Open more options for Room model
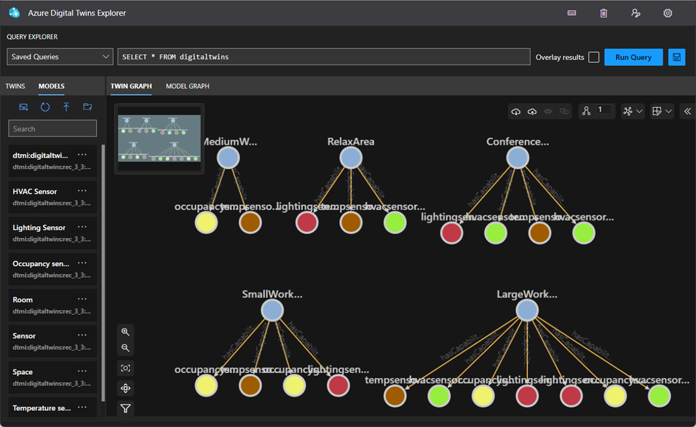 82,299
